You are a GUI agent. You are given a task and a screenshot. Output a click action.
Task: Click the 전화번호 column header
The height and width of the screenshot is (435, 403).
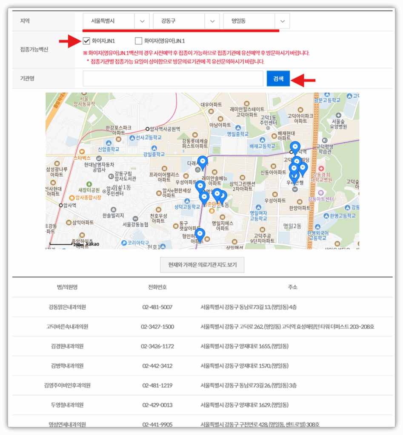tap(157, 287)
